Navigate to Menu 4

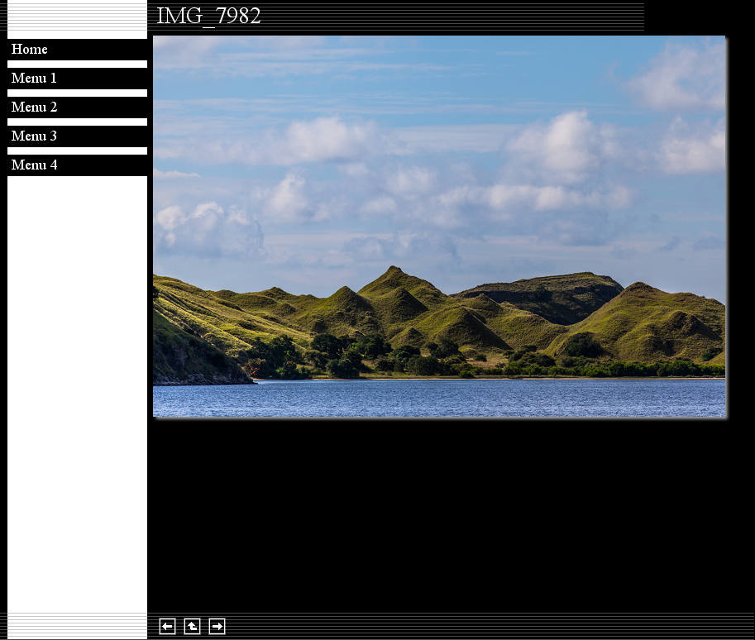(34, 165)
